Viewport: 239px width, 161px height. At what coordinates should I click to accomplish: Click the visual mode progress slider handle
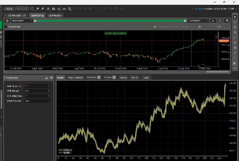(155, 27)
